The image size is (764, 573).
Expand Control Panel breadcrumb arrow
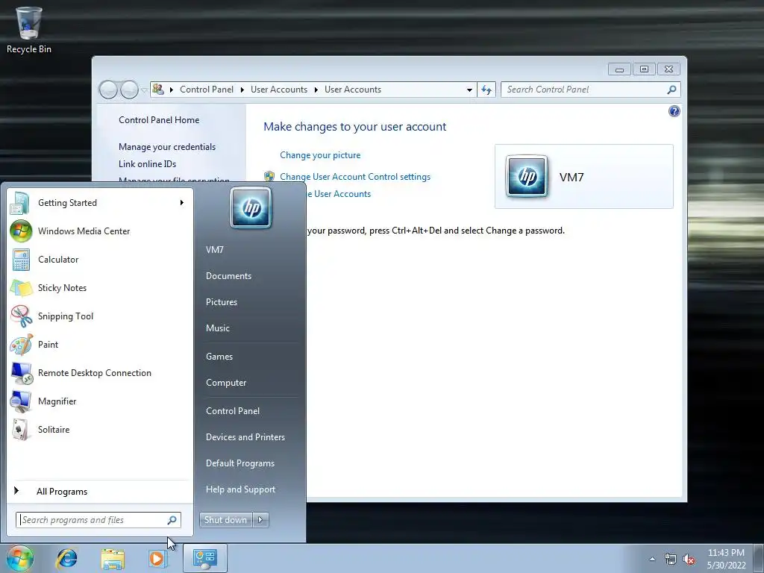coord(242,90)
